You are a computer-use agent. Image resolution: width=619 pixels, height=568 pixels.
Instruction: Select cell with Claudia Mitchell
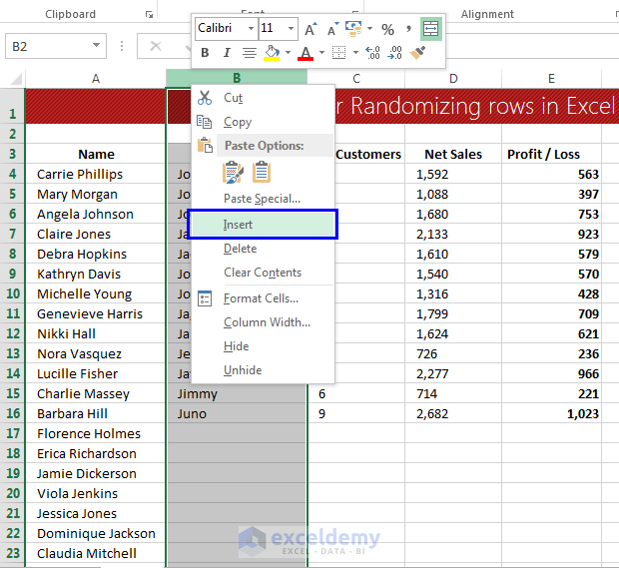pos(96,553)
